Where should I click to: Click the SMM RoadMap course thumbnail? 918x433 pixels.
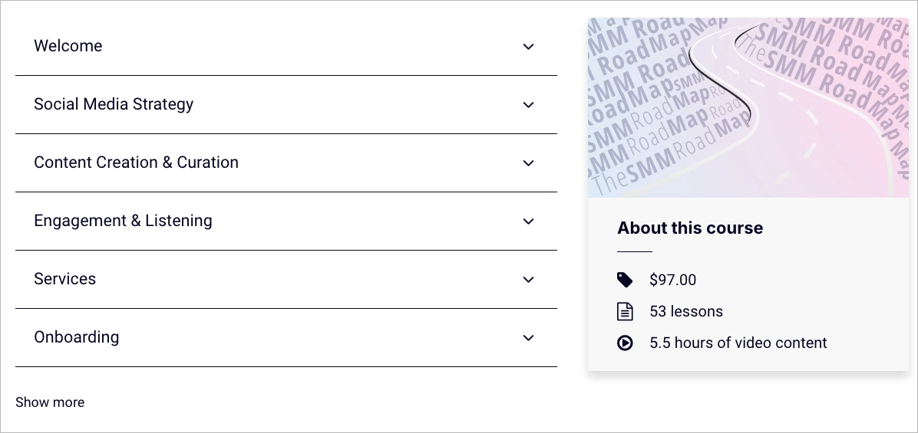(x=748, y=107)
